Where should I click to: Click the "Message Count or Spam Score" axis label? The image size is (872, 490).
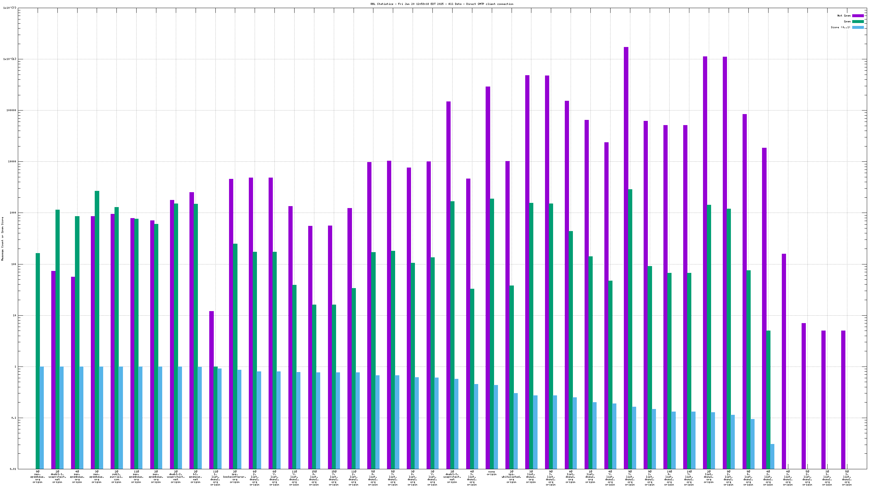(3, 239)
